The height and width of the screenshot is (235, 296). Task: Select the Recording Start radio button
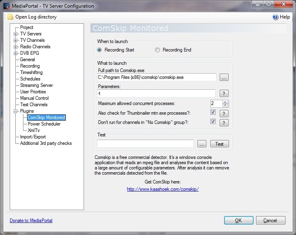(99, 50)
